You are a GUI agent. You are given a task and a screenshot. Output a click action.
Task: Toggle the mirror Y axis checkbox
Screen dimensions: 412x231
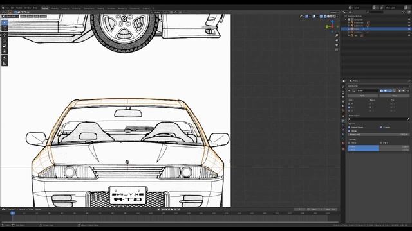(x=349, y=107)
